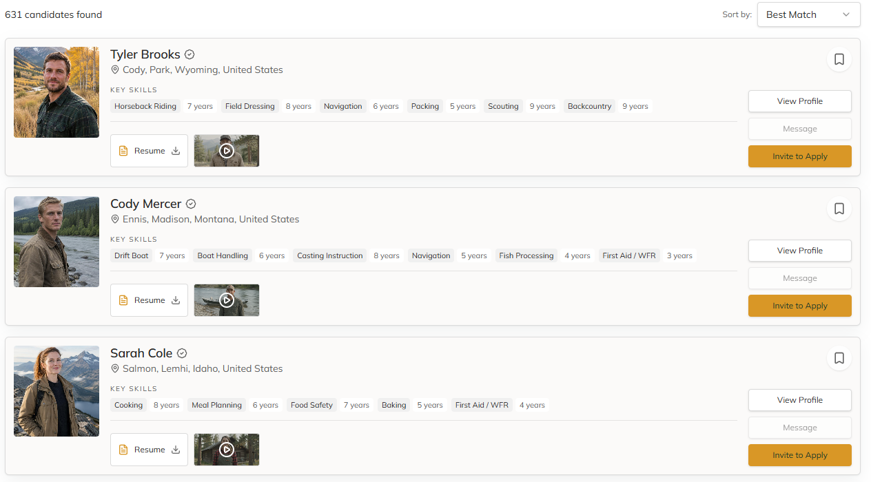Click verified badge next to Sarah Cole
Image resolution: width=871 pixels, height=482 pixels.
(x=182, y=353)
